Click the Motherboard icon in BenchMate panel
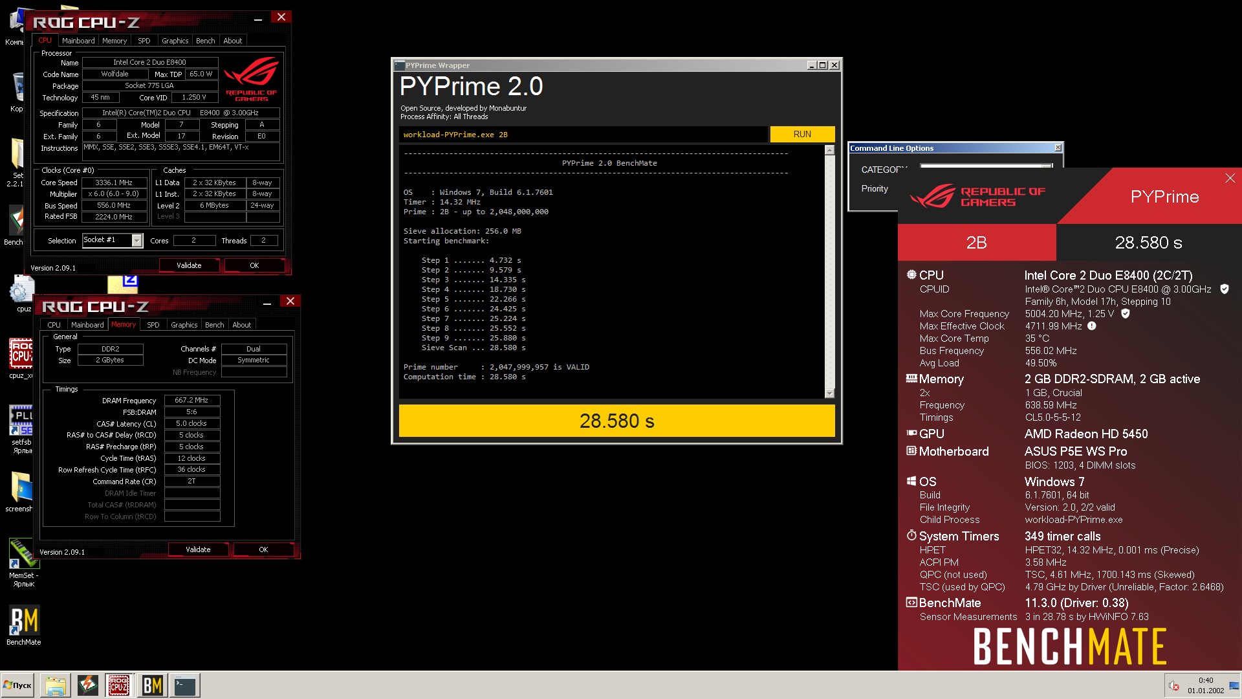 click(x=911, y=450)
